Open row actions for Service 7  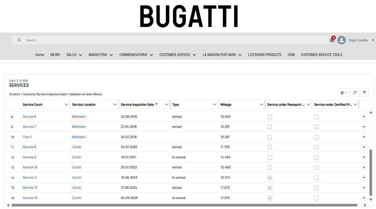364,127
